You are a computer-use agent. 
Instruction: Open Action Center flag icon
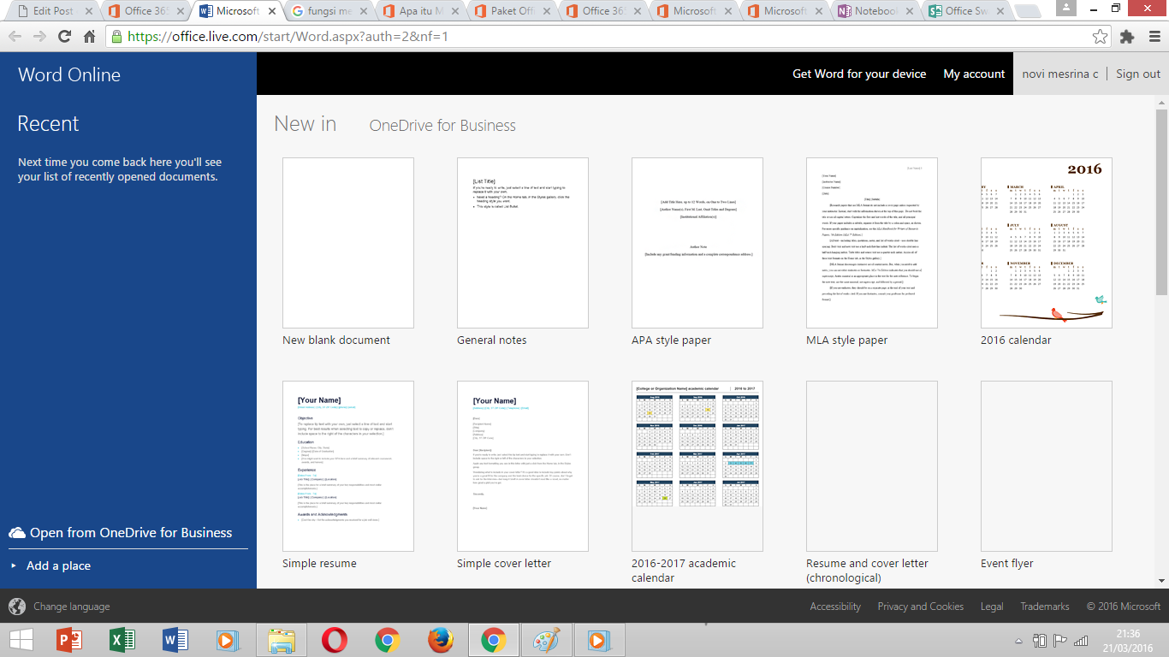[1060, 640]
